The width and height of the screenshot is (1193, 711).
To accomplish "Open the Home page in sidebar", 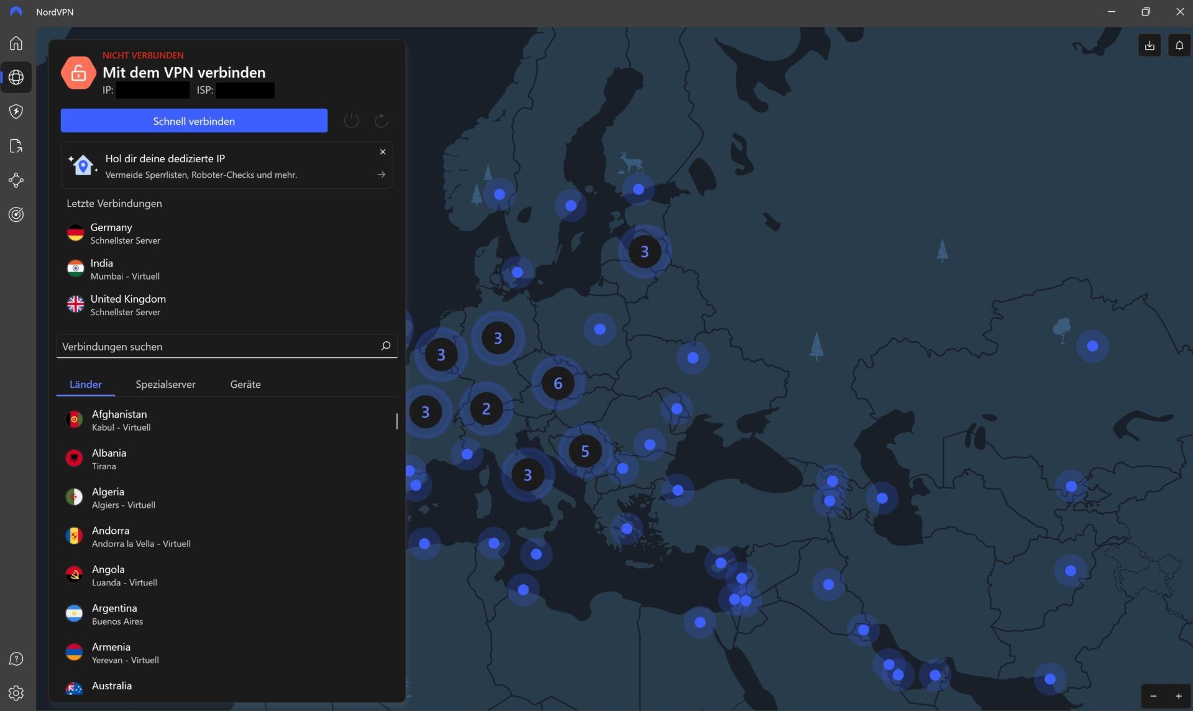I will (x=16, y=43).
